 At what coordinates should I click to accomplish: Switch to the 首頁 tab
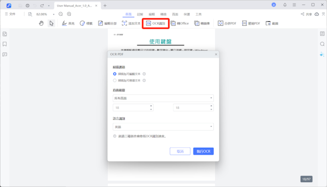click(x=129, y=14)
